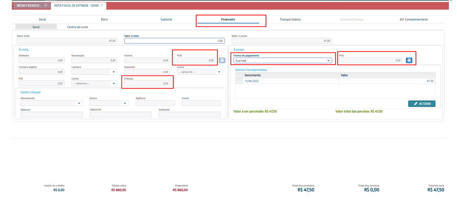Screen dimensions: 457x216
Task: Expand the Carteira dropdown
Action: [x=94, y=72]
